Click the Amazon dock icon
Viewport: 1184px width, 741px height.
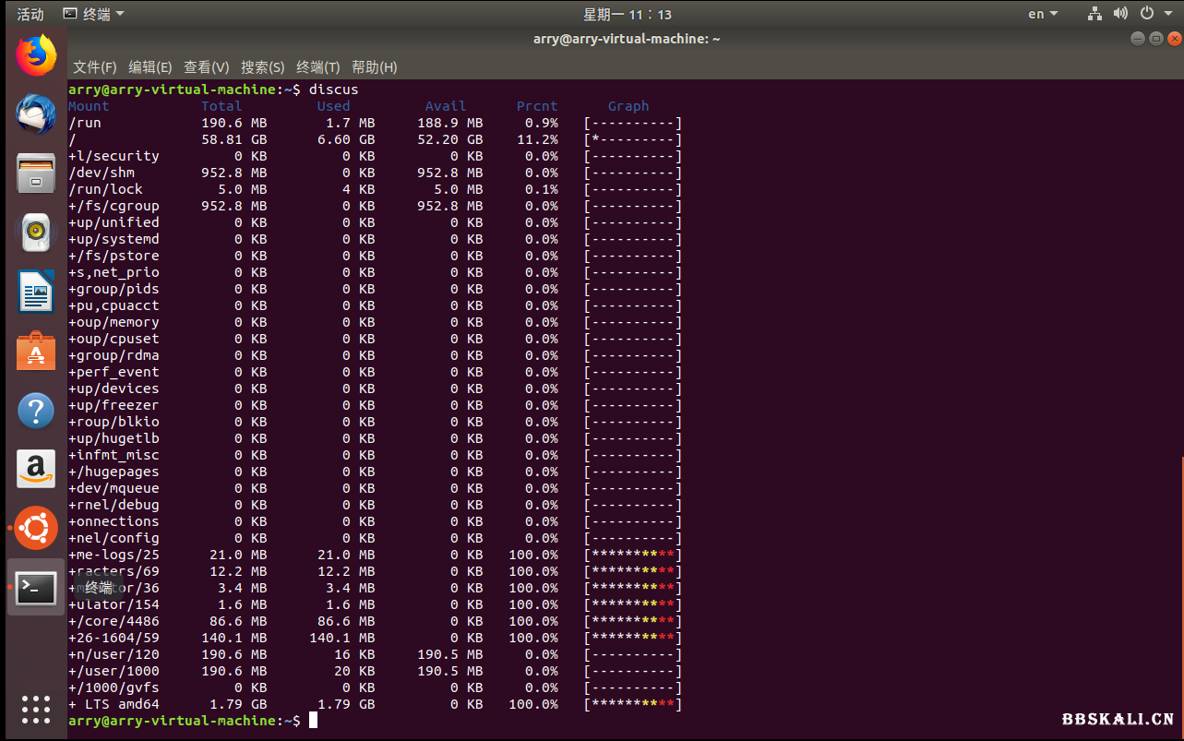[x=36, y=469]
